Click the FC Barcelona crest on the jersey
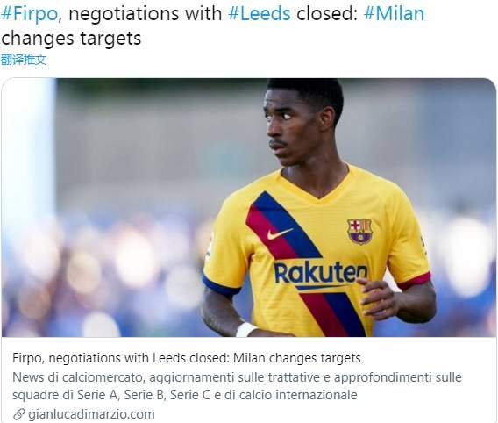 click(x=359, y=231)
